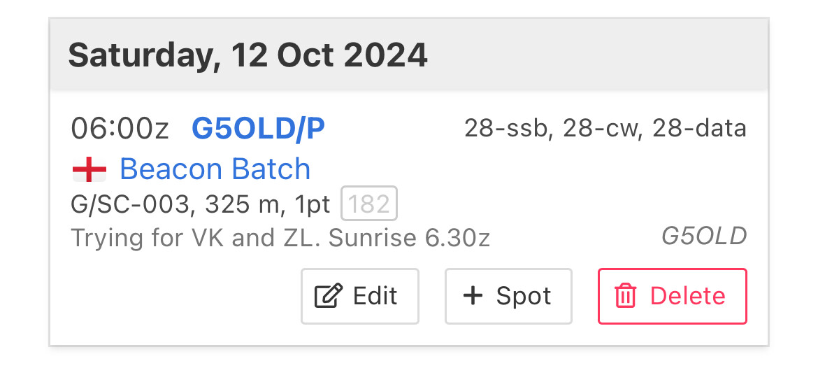This screenshot has width=818, height=375.
Task: Click the England flag icon
Action: tap(89, 170)
